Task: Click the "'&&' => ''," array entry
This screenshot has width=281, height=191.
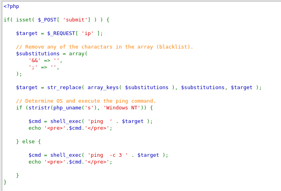Action: (46, 60)
